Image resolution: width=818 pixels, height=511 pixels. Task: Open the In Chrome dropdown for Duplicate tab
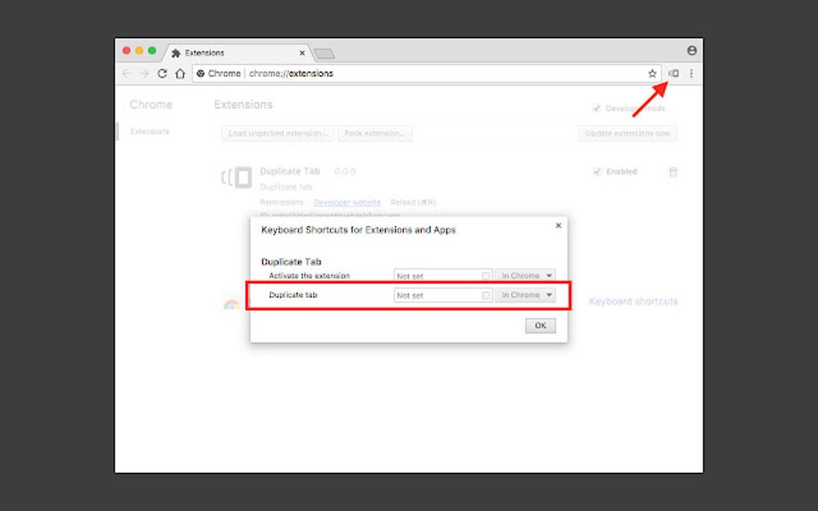526,295
